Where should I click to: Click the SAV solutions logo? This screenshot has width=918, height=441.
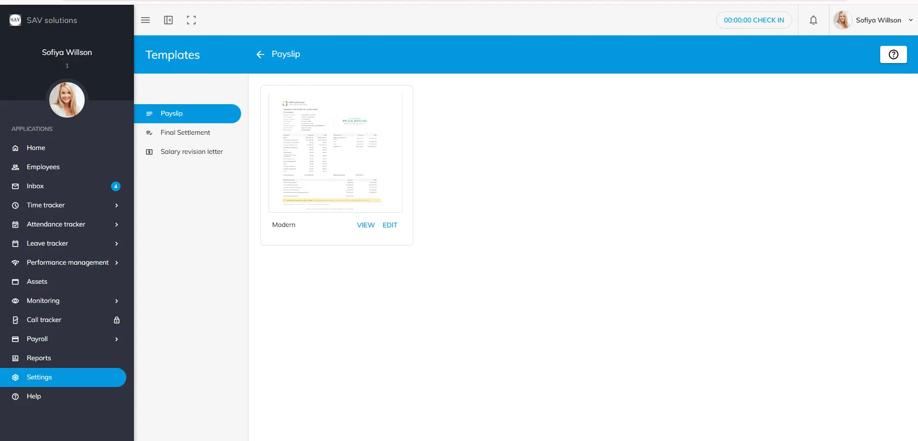point(15,20)
